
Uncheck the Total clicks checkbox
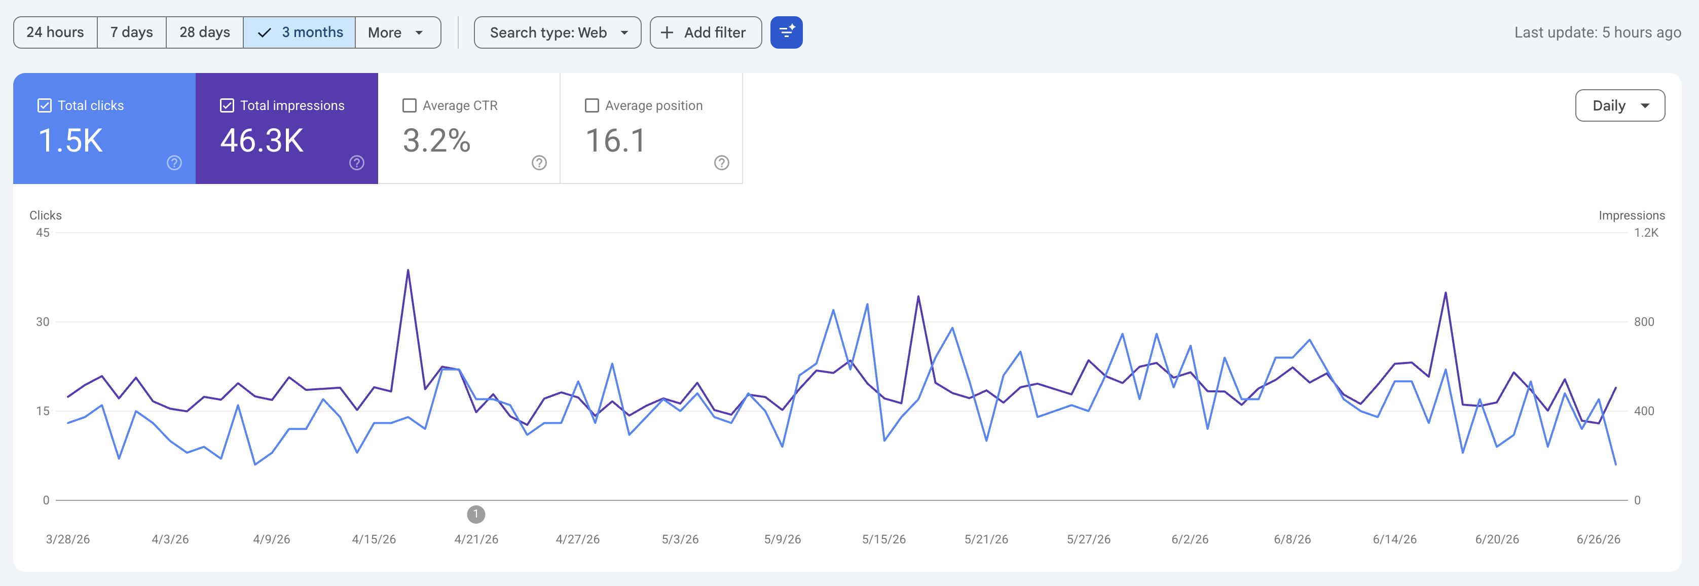tap(45, 105)
